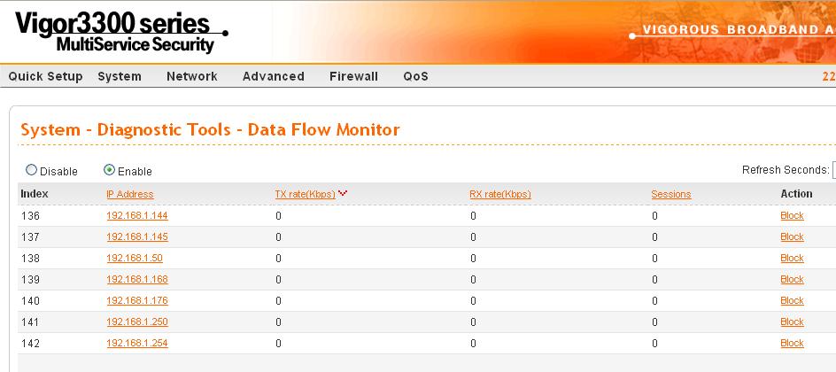The height and width of the screenshot is (372, 836).
Task: Open the Quick Setup menu
Action: coord(45,76)
